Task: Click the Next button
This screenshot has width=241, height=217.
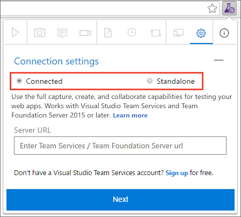Action: pyautogui.click(x=120, y=200)
